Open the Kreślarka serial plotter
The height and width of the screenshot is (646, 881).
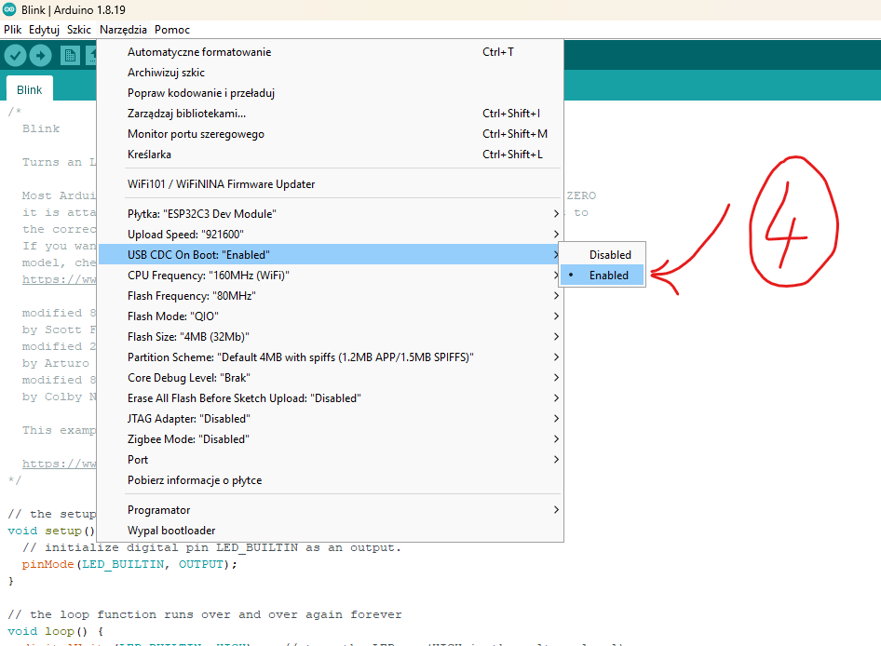click(331, 155)
